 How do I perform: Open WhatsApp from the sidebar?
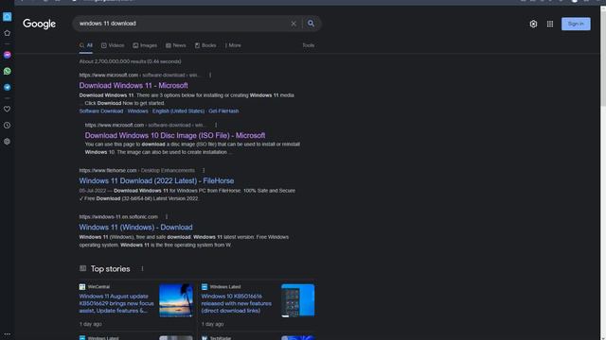pyautogui.click(x=7, y=71)
